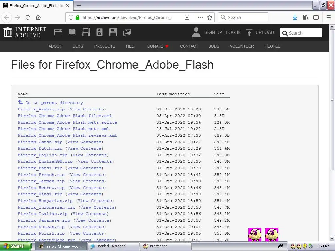Open the CONTACT menu item
The height and width of the screenshot is (251, 335).
coord(189,46)
